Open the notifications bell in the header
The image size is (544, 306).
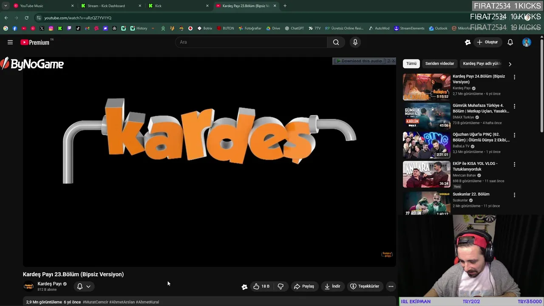coord(510,42)
